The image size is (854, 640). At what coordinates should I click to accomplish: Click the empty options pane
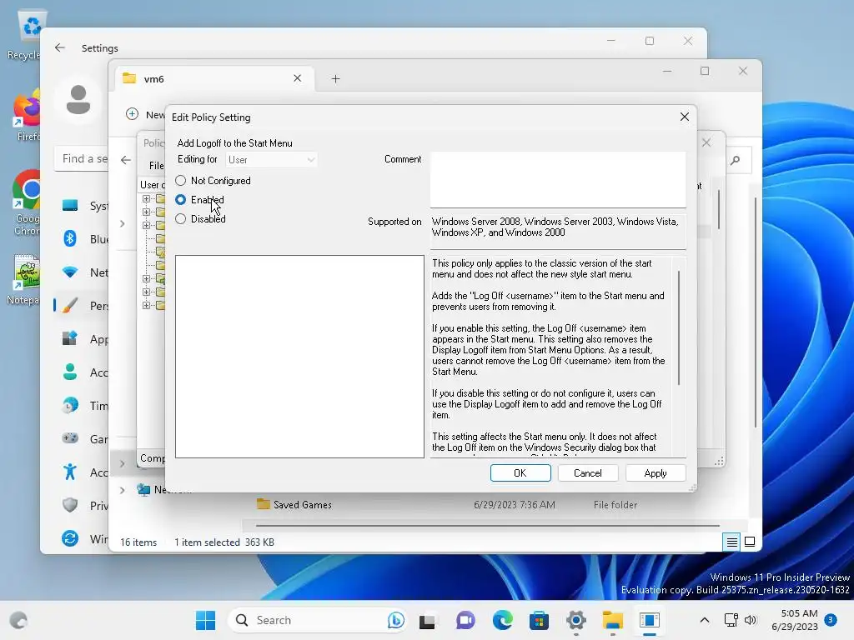(299, 357)
